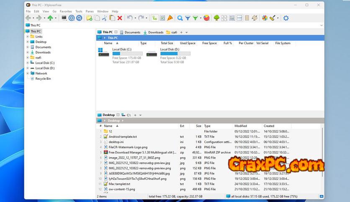Expand the Desktop node in tree
The height and width of the screenshot is (202, 350).
[28, 42]
